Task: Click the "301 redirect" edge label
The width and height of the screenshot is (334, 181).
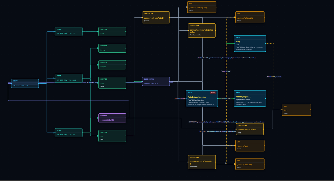Action: click(90, 82)
